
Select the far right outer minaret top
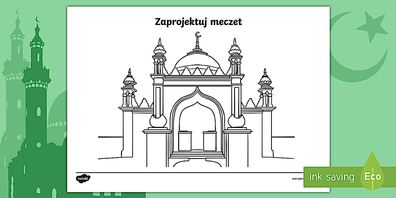coord(265,80)
